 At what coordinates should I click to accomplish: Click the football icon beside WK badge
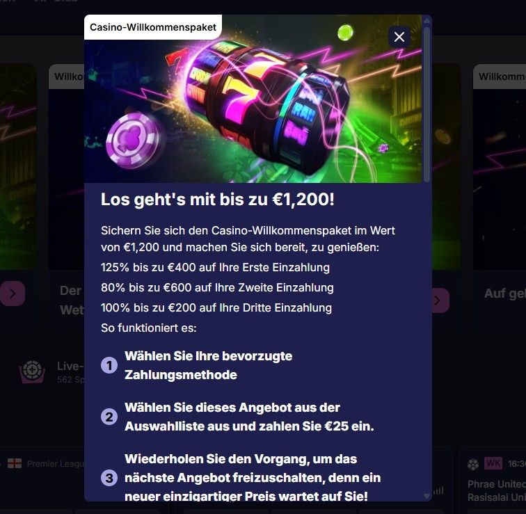coord(473,465)
